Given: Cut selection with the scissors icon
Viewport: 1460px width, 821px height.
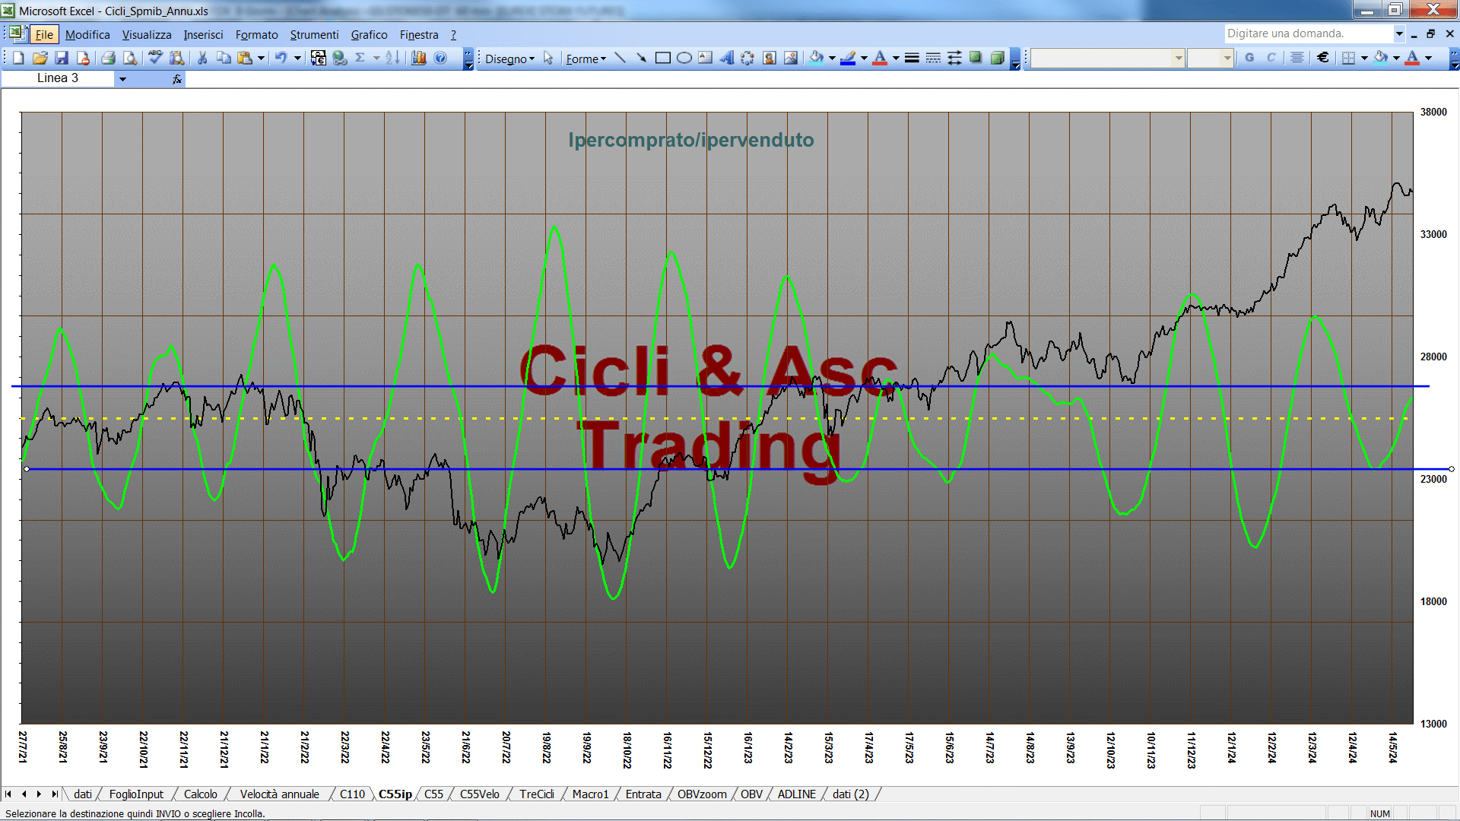Looking at the screenshot, I should (202, 58).
